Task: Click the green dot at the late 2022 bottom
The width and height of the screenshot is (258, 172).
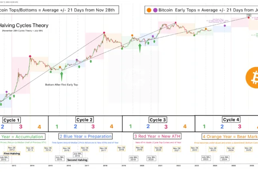Action: (194, 35)
